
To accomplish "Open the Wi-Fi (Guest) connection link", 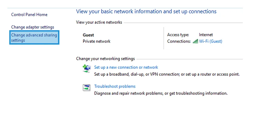I will click(210, 41).
